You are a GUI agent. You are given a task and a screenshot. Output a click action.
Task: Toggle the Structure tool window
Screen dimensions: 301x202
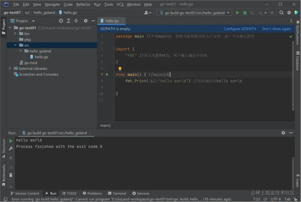[x=4, y=148]
